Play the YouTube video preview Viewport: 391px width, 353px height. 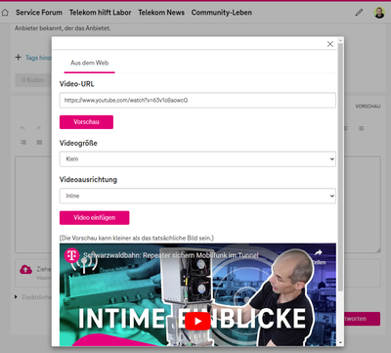pyautogui.click(x=197, y=321)
